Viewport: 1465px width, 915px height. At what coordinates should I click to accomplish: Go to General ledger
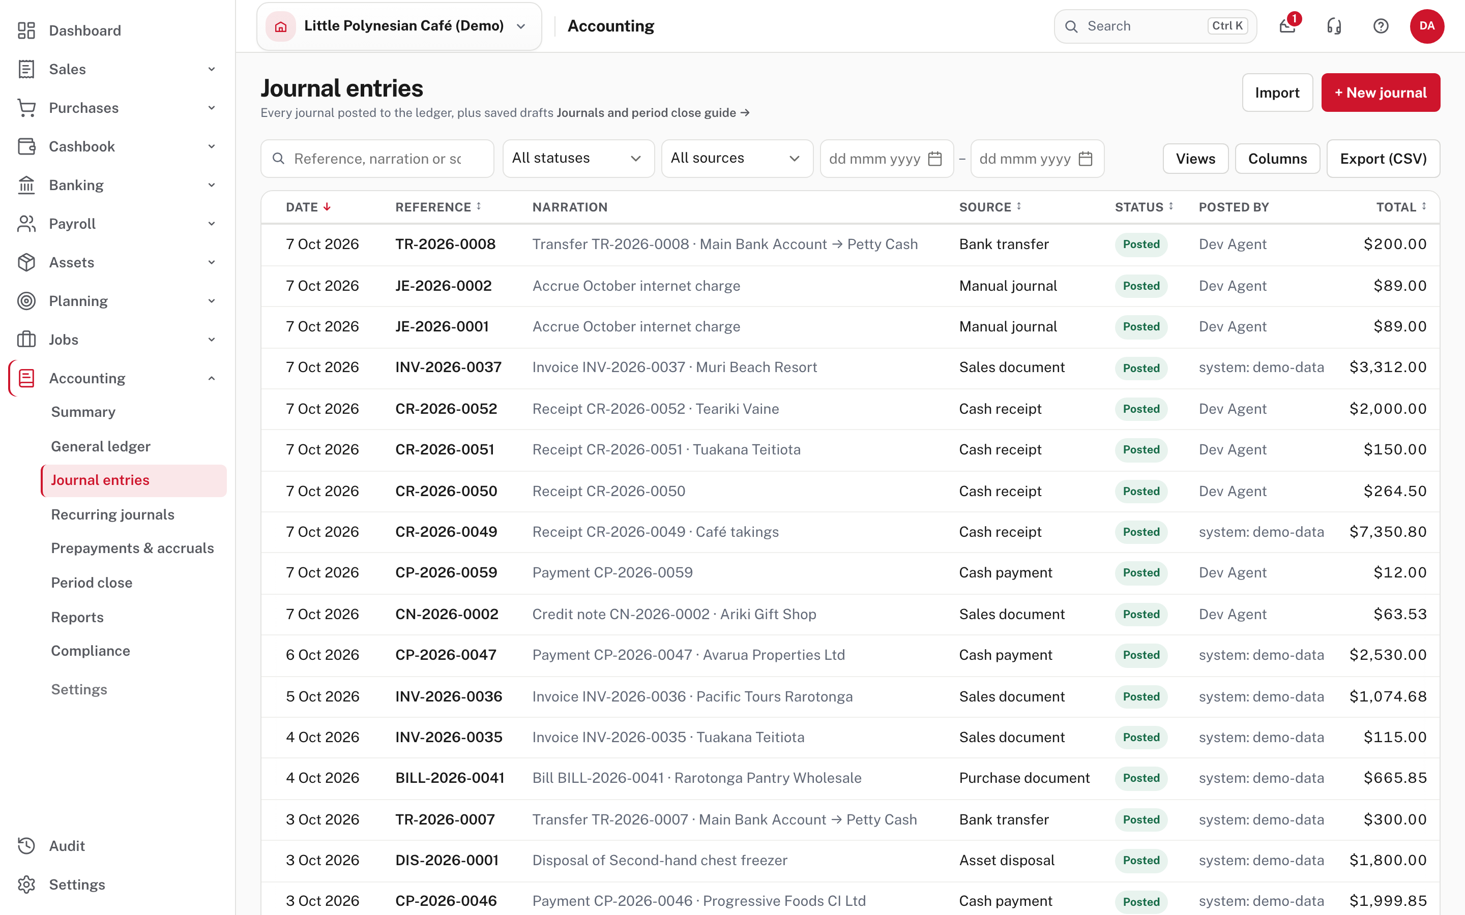coord(101,446)
